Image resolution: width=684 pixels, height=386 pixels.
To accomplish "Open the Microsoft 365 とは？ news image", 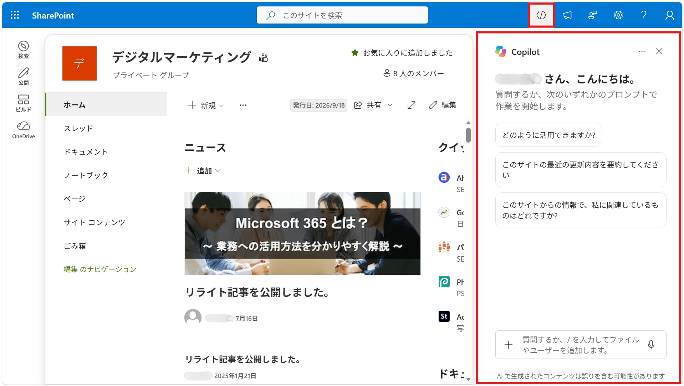I will click(x=302, y=233).
